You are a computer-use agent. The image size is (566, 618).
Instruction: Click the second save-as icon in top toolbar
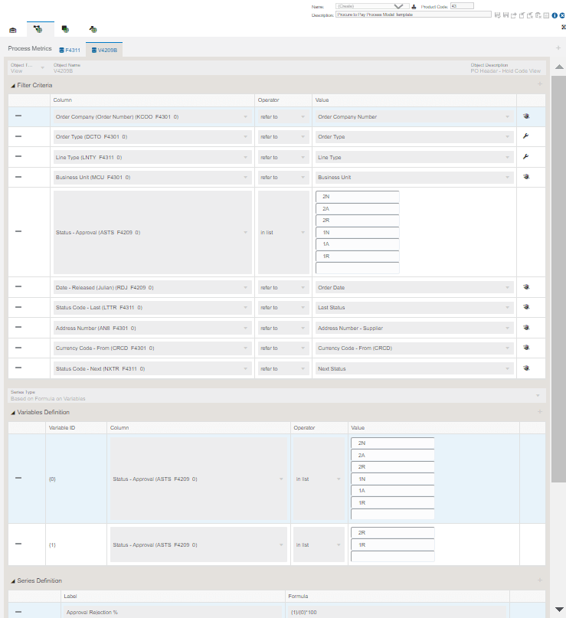[x=505, y=15]
